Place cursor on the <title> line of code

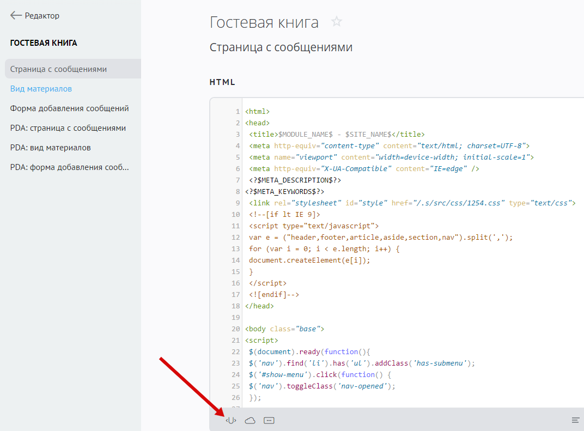click(336, 135)
